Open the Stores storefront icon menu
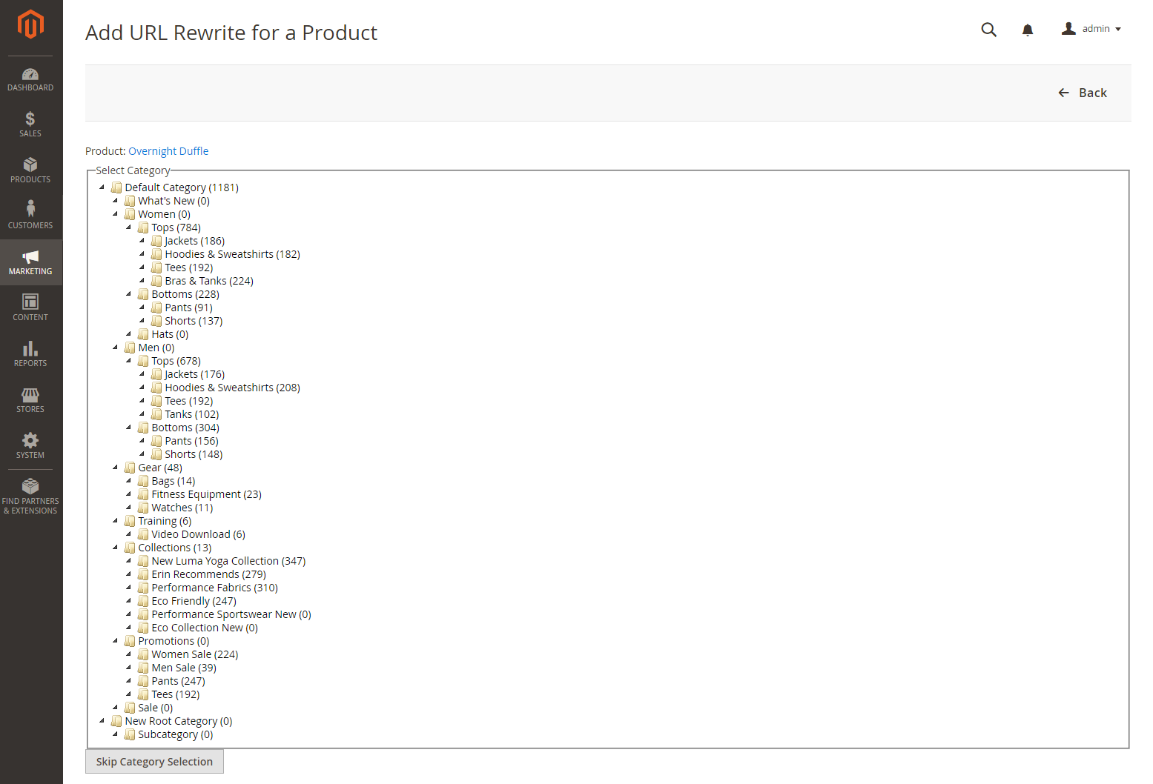Image resolution: width=1153 pixels, height=784 pixels. tap(30, 394)
